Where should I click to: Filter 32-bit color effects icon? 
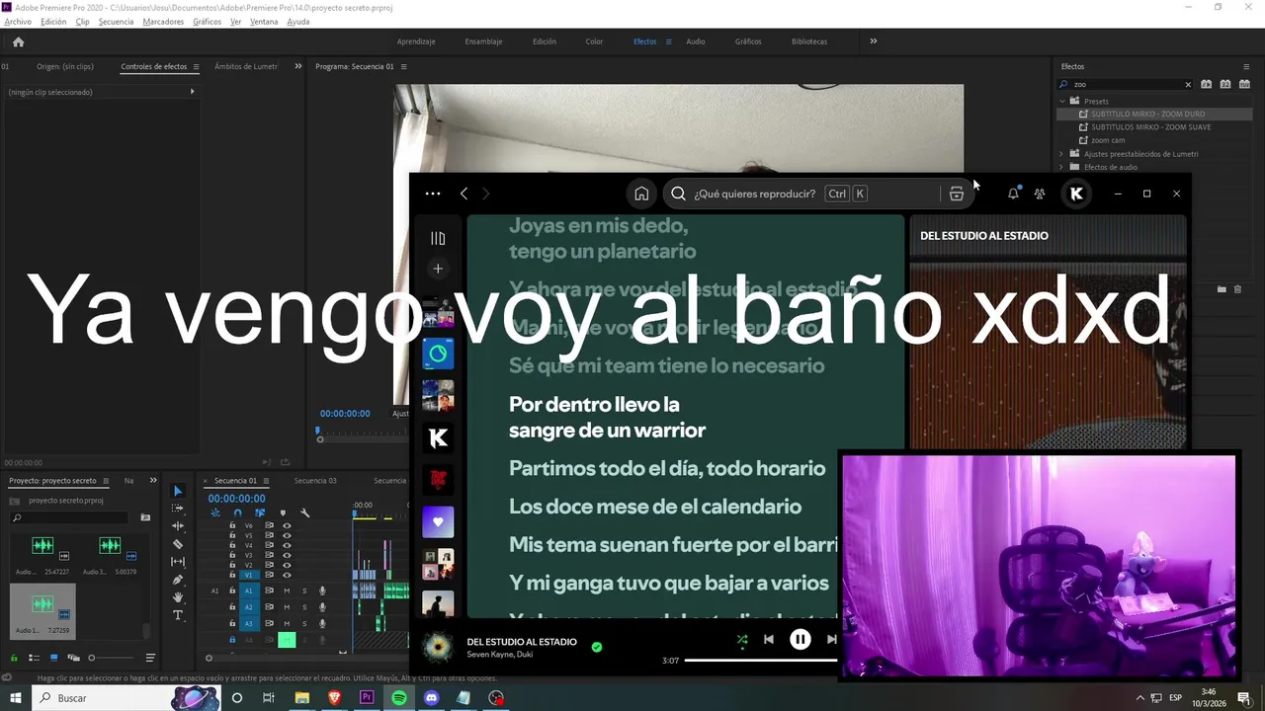tap(1225, 85)
